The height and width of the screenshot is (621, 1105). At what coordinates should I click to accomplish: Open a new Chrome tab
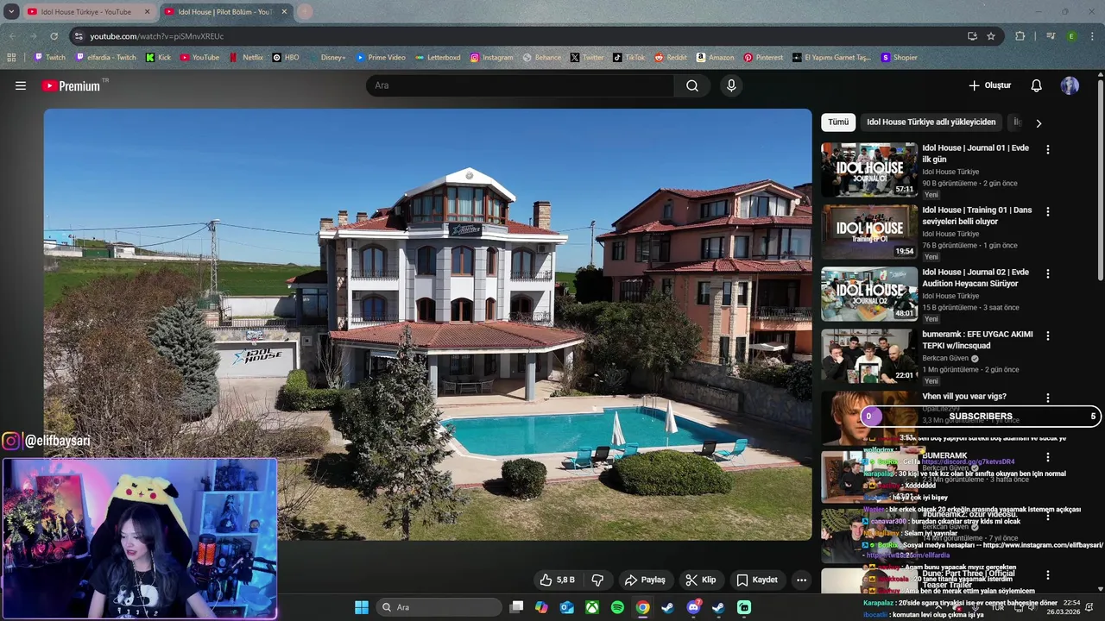(x=305, y=12)
